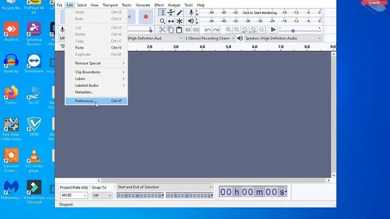The image size is (390, 219).
Task: Click the playback meter speaker icon
Action: click(191, 21)
